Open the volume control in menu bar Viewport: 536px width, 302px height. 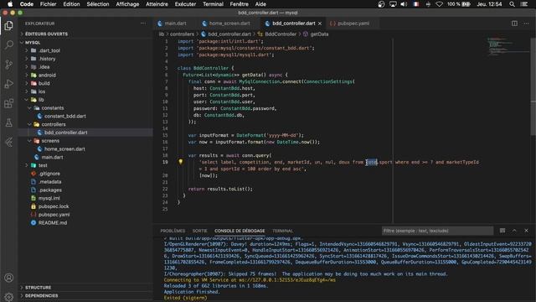[404, 4]
